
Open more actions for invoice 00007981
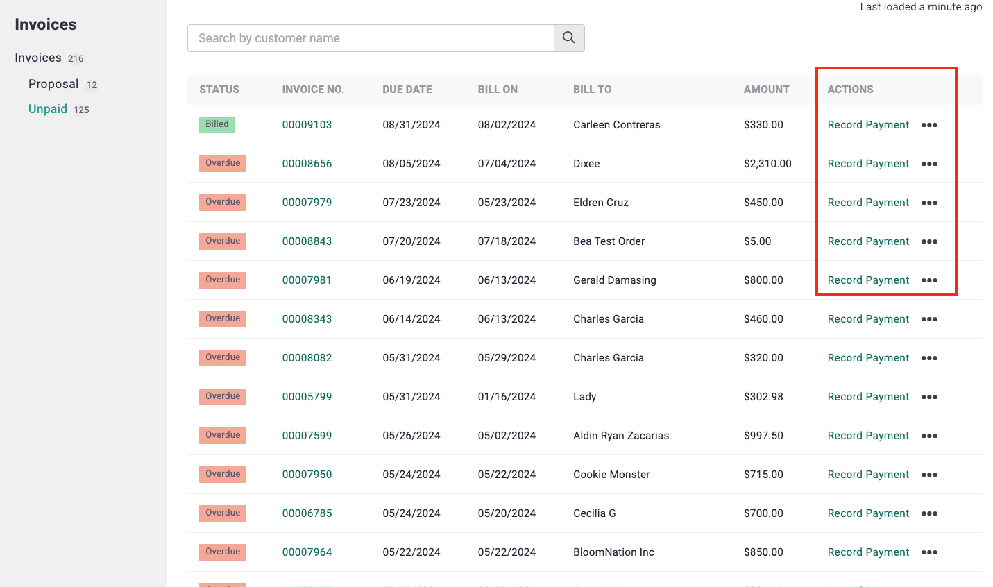click(x=929, y=280)
